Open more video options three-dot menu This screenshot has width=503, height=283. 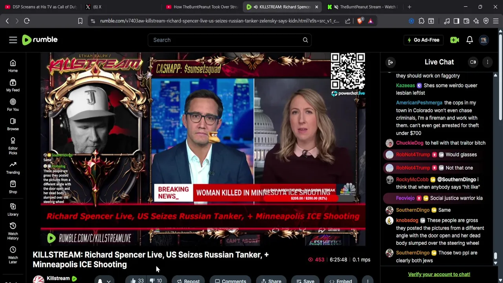pyautogui.click(x=368, y=281)
